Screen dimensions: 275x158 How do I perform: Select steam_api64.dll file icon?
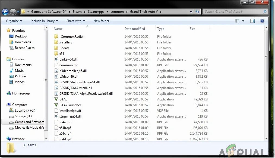[x=56, y=116]
